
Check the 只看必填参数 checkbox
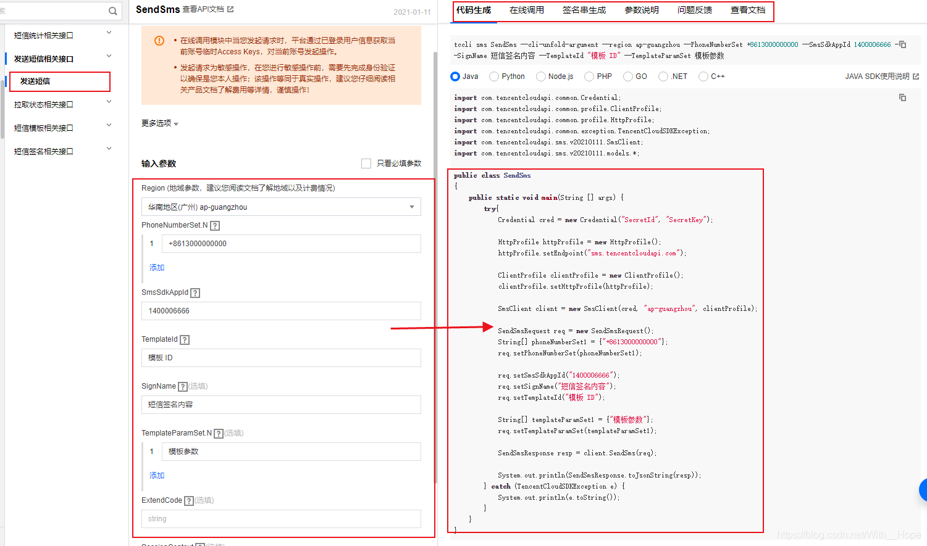click(366, 163)
